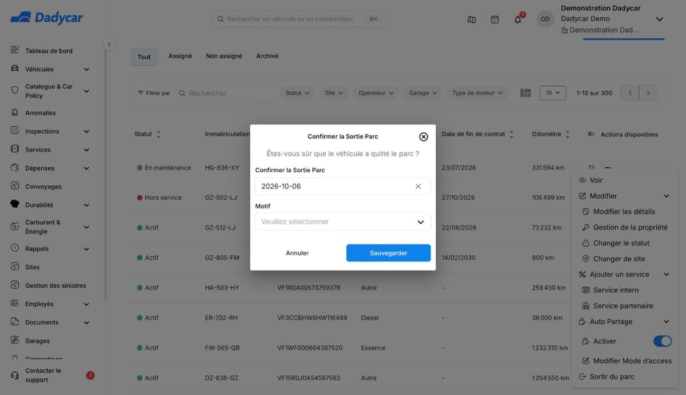Screen dimensions: 686x395
Task: Open Contacter le support
Action: point(43,375)
